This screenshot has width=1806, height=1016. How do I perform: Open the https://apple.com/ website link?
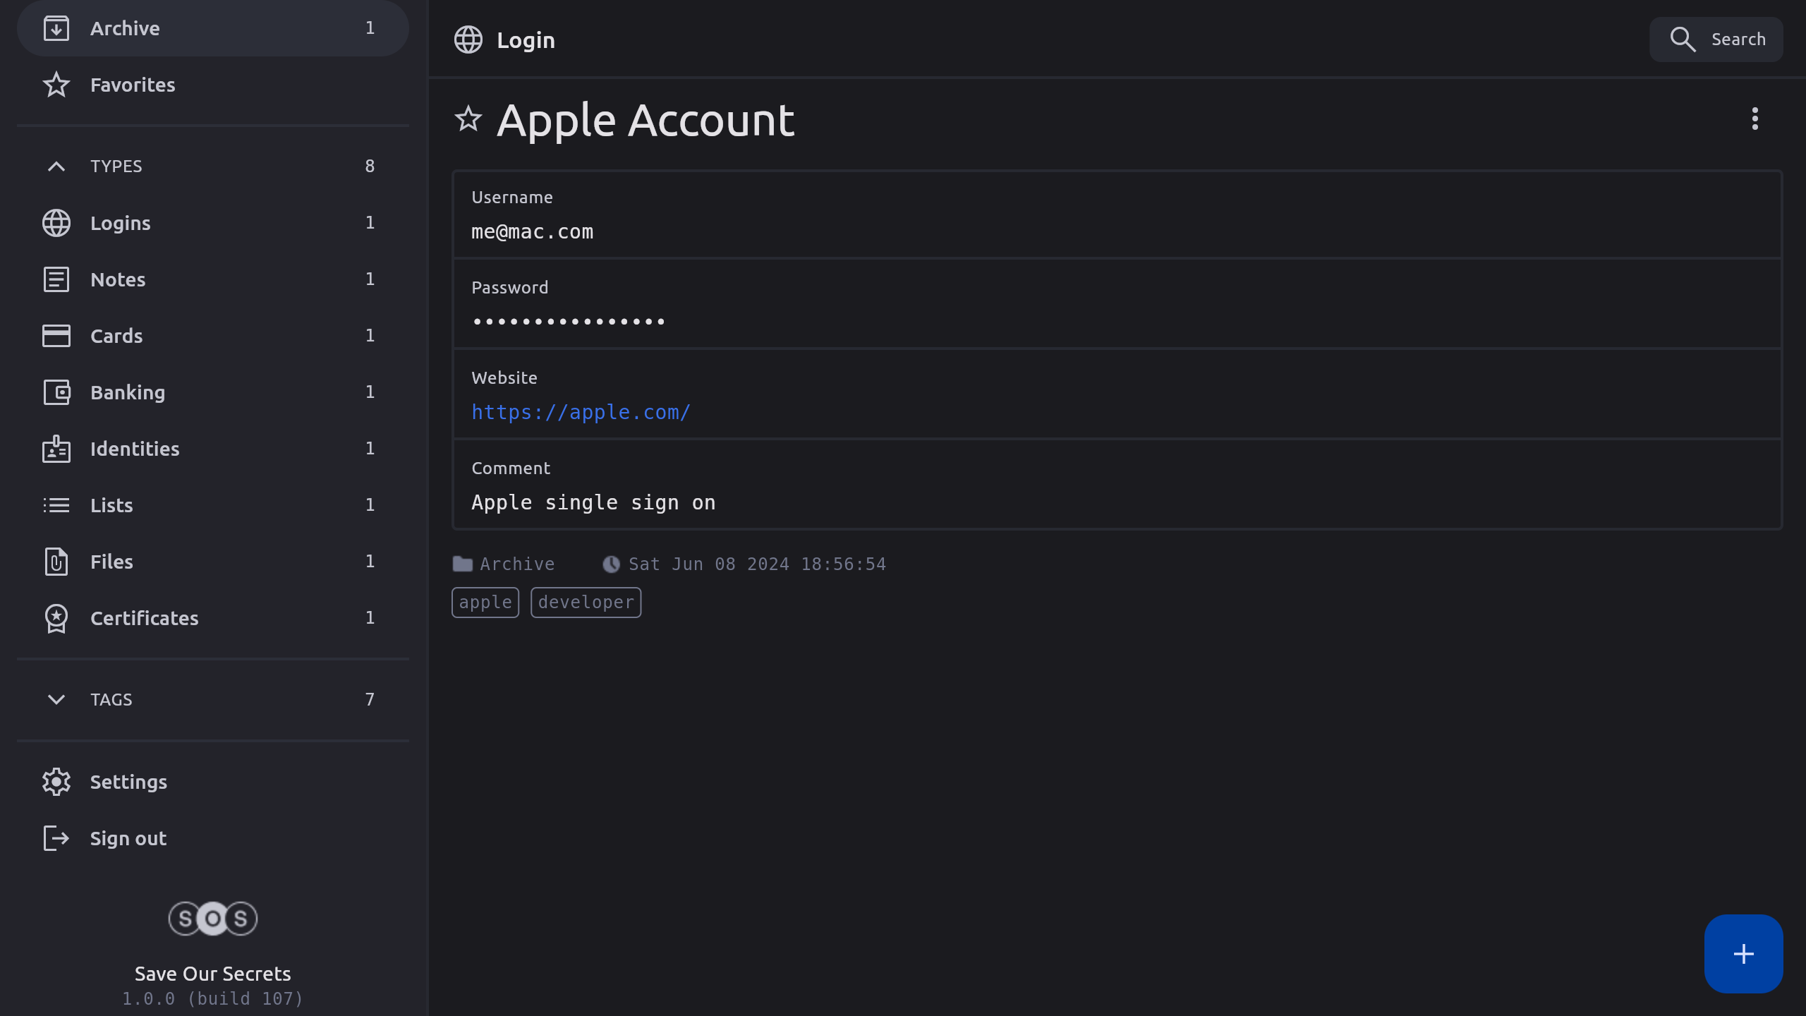(581, 412)
